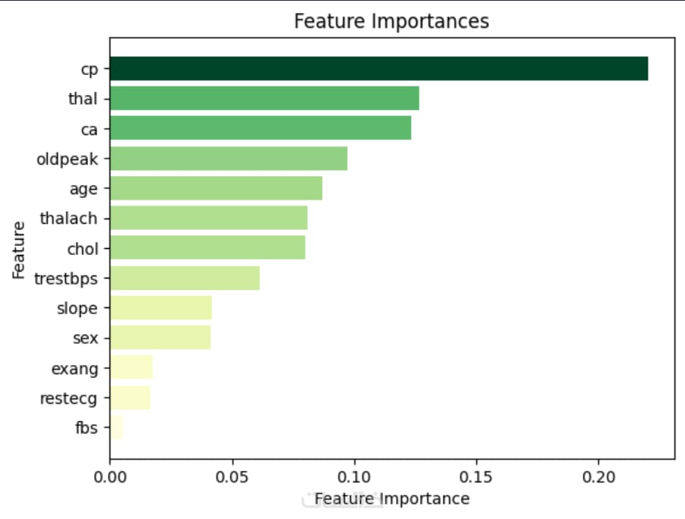Select the ca bar in chart
685x519 pixels.
click(260, 128)
